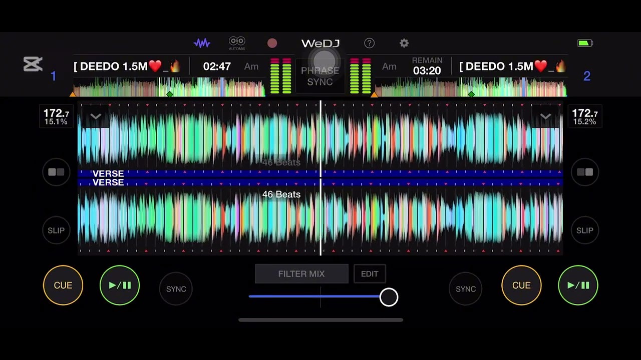Select deck 2 VERSE phrase label
This screenshot has width=641, height=360.
click(x=108, y=182)
